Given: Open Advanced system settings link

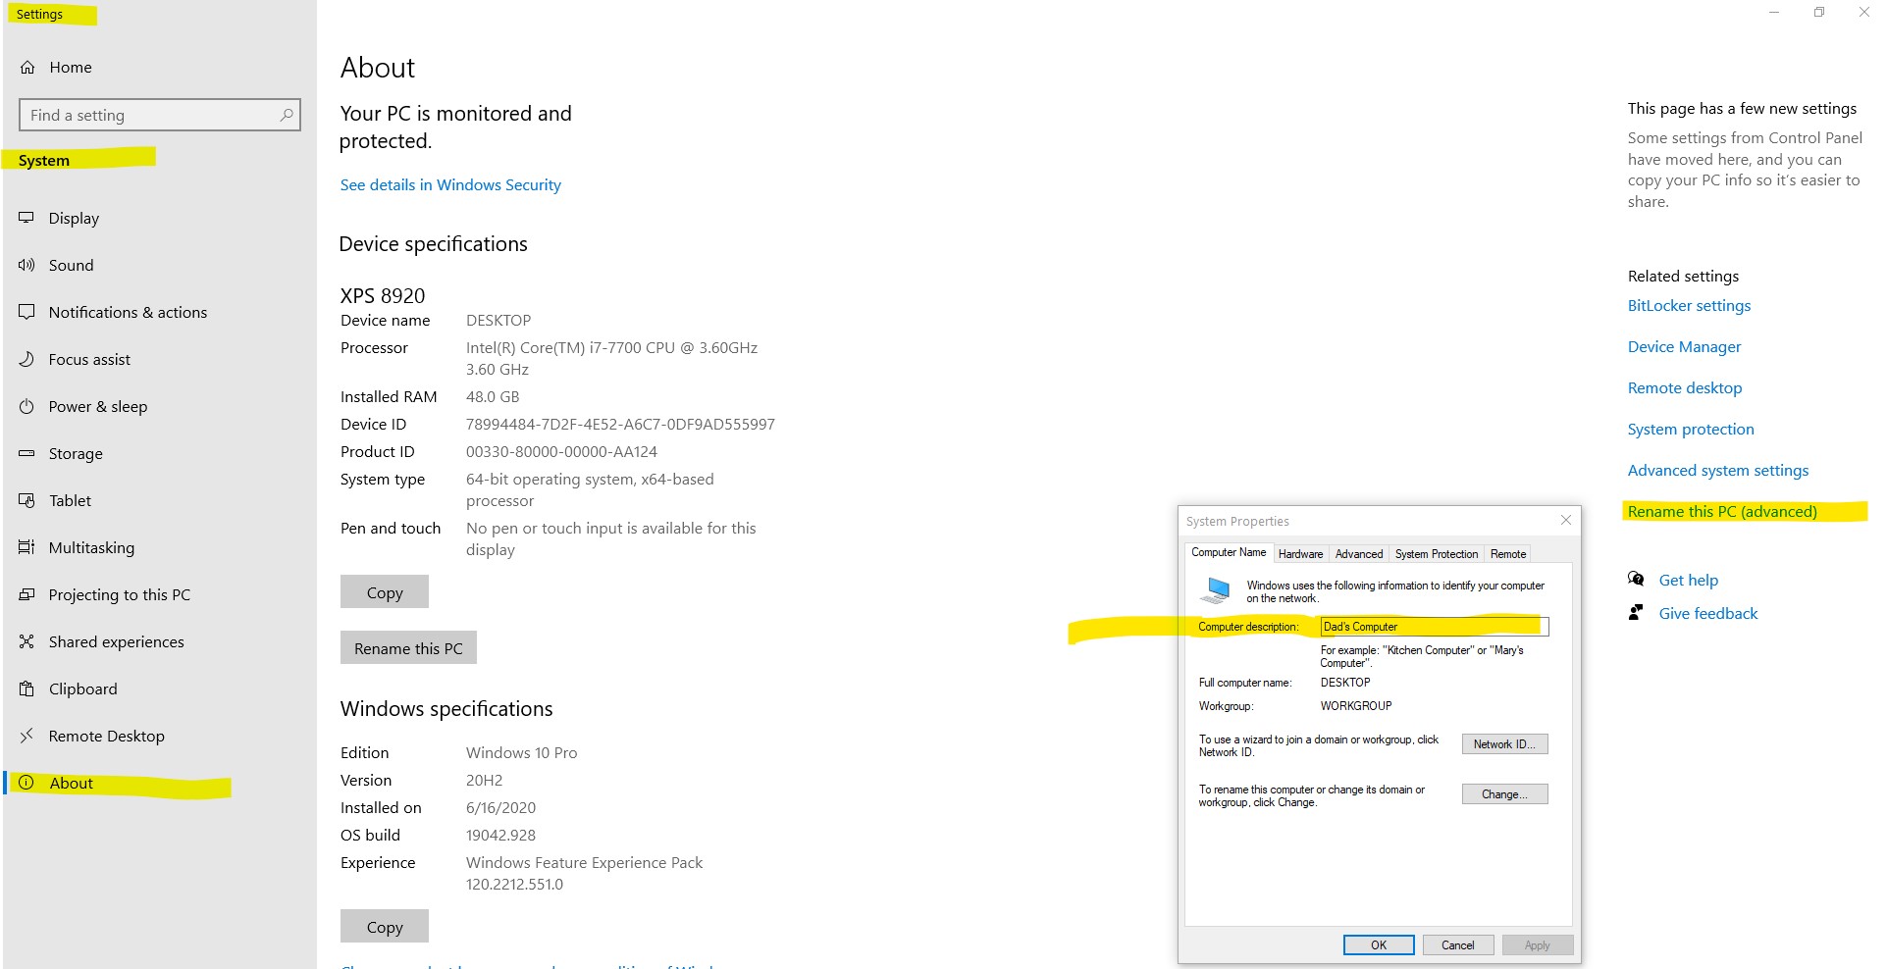Looking at the screenshot, I should click(x=1718, y=471).
